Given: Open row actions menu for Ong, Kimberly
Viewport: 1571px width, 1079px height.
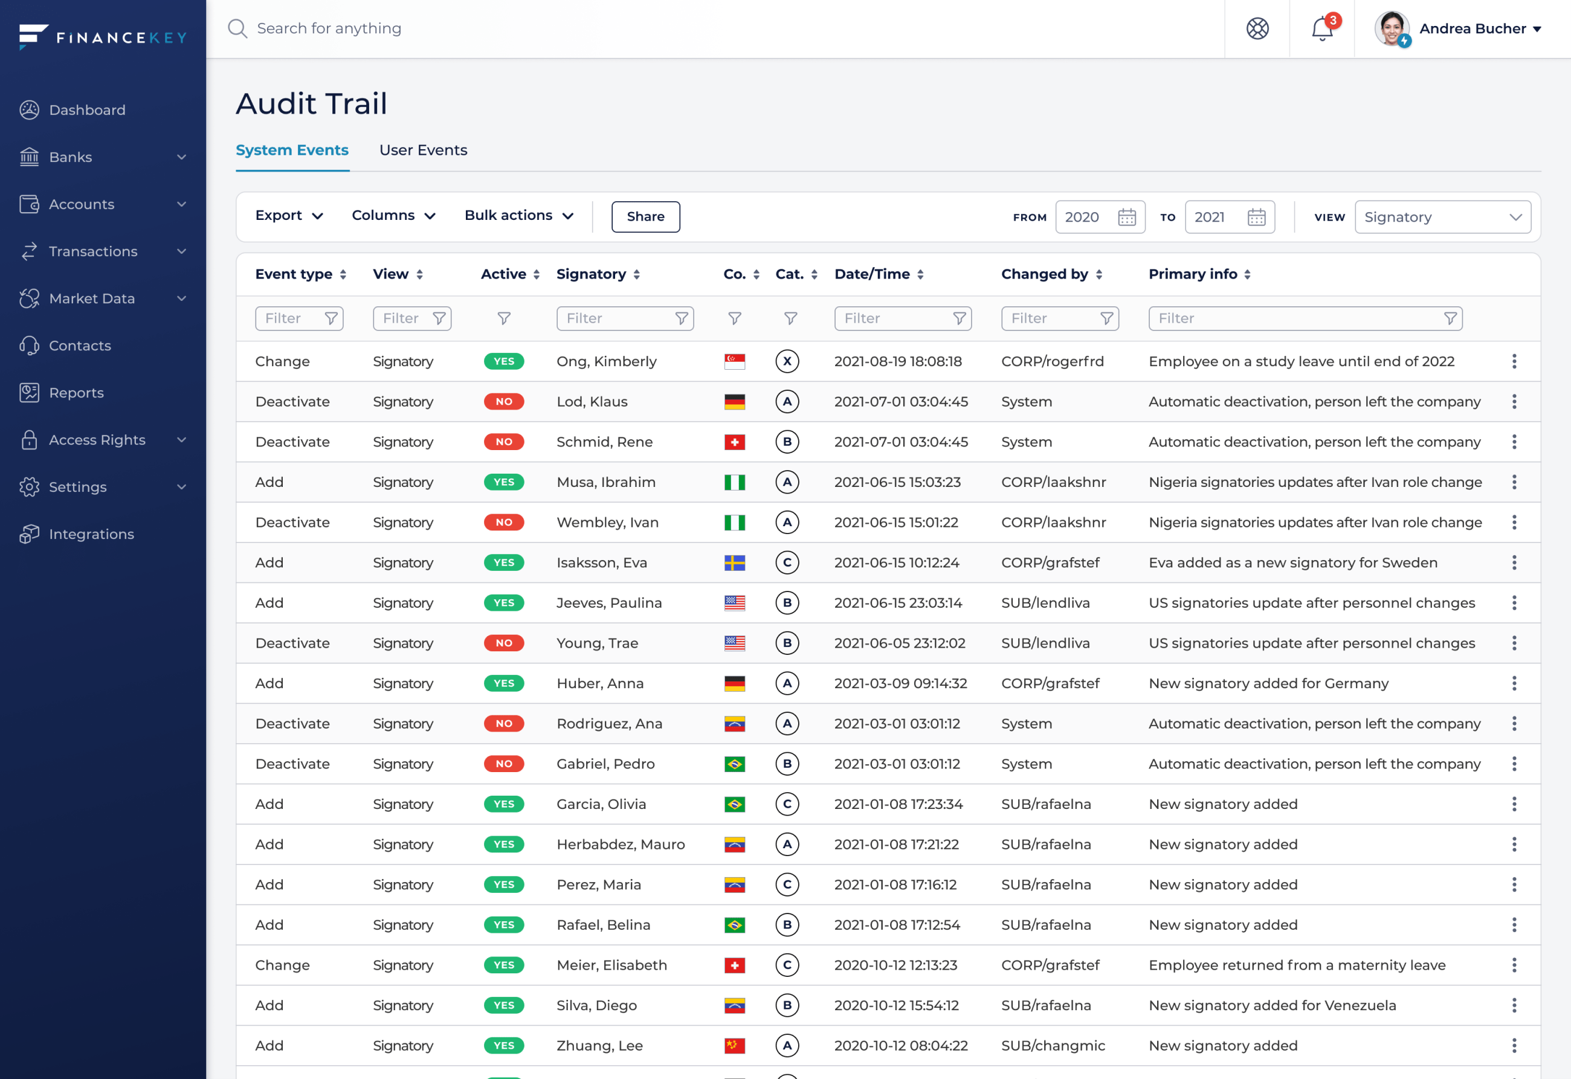Looking at the screenshot, I should click(x=1514, y=362).
